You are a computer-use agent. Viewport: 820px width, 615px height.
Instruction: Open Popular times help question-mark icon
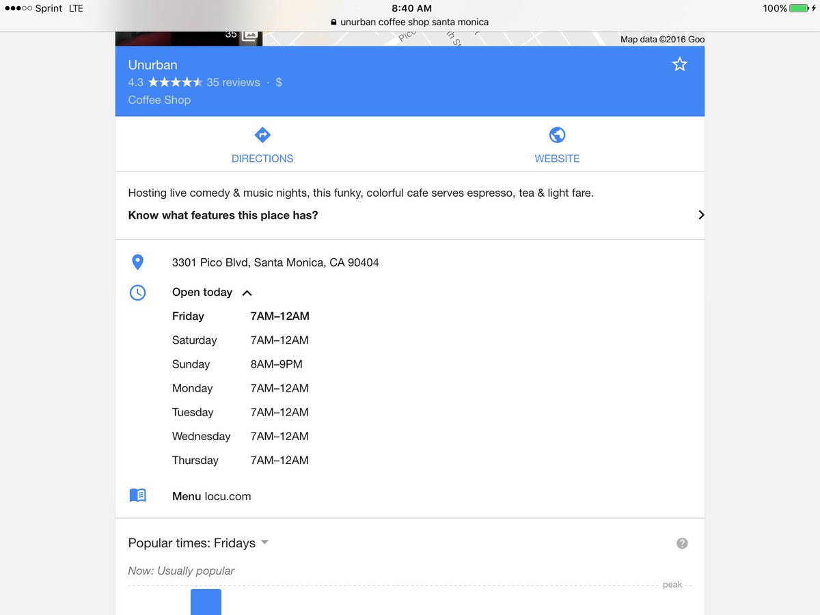coord(682,543)
